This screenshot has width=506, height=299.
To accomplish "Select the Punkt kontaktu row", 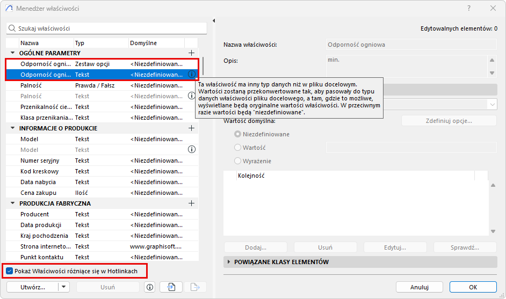I will (102, 257).
